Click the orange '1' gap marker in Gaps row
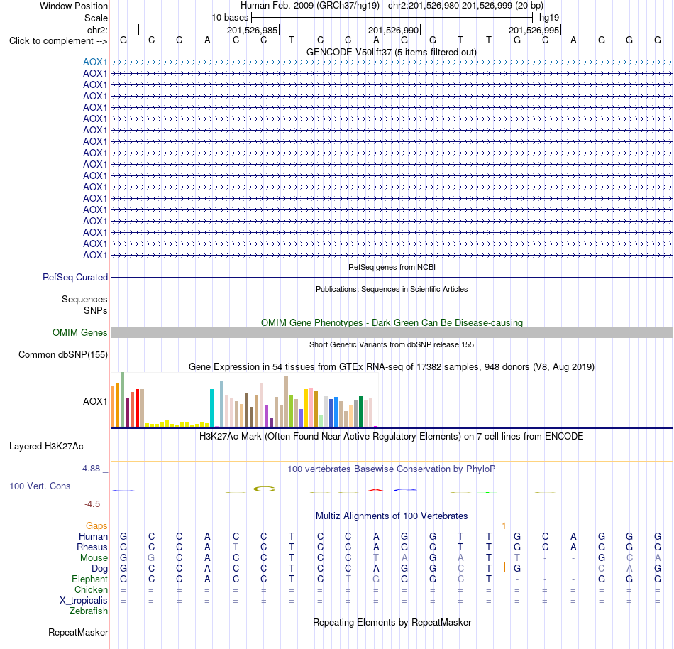 504,526
